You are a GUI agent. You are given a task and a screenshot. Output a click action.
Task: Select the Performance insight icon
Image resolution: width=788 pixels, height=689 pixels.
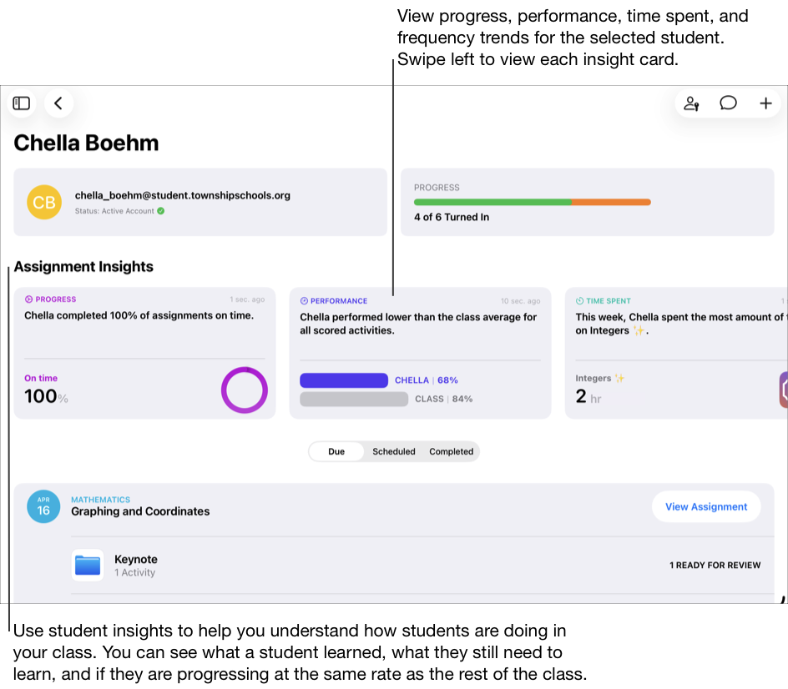pyautogui.click(x=306, y=300)
